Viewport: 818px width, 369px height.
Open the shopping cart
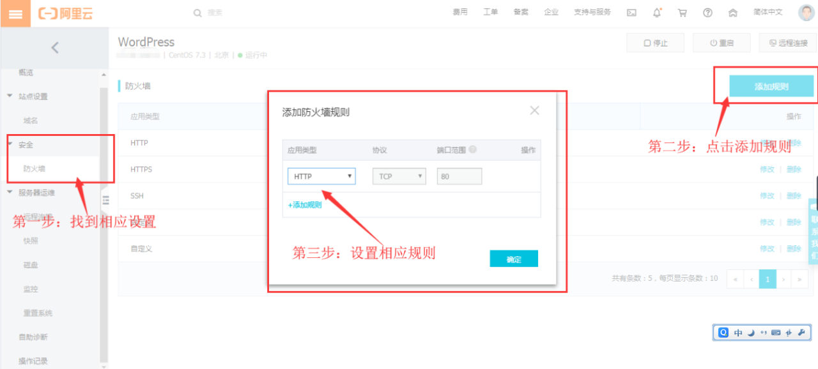[683, 13]
